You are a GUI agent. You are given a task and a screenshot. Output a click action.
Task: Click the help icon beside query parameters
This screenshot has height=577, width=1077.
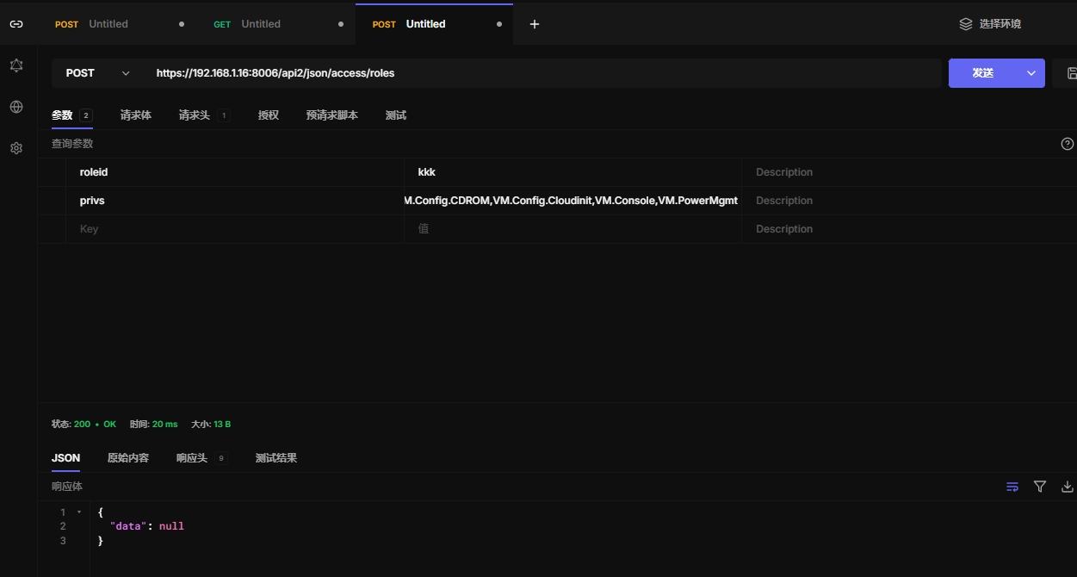[1067, 144]
